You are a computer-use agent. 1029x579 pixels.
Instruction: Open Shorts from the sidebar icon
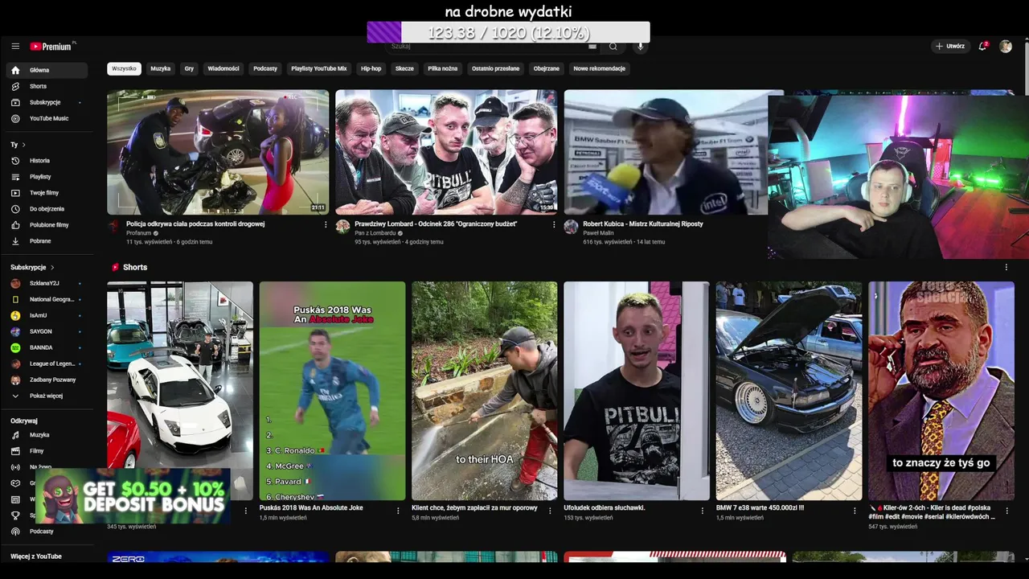tap(15, 86)
